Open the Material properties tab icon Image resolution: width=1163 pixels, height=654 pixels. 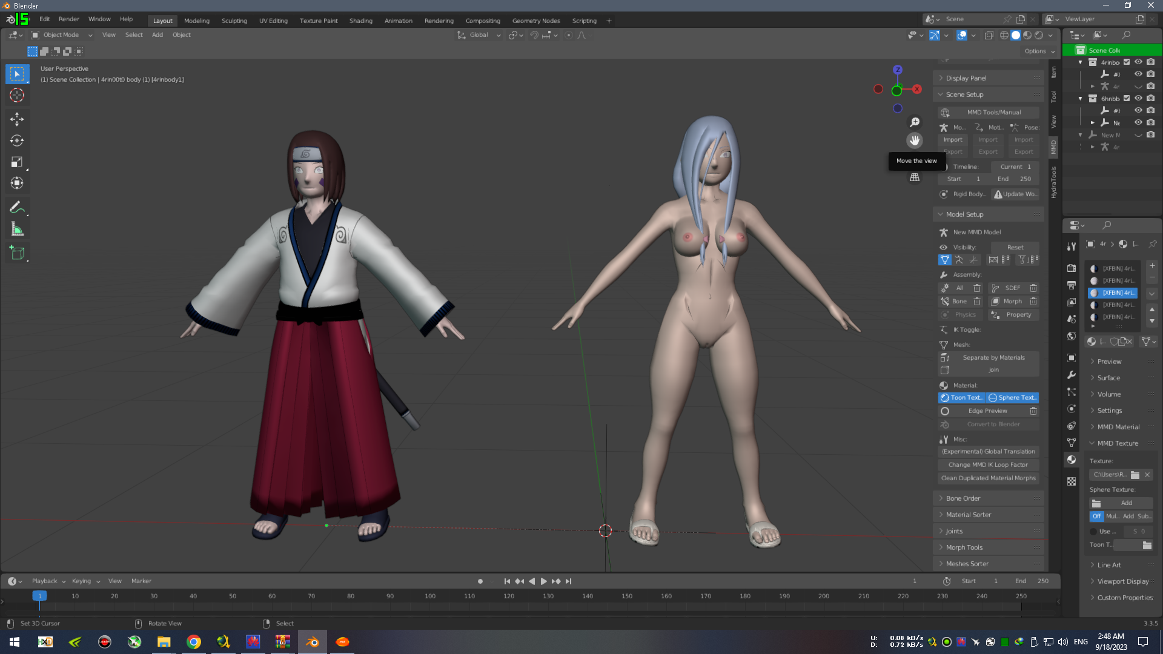coord(1072,460)
